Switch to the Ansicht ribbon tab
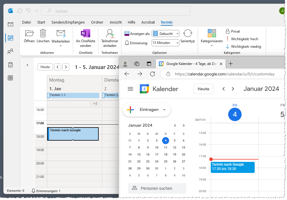This screenshot has width=287, height=200. [x=116, y=22]
